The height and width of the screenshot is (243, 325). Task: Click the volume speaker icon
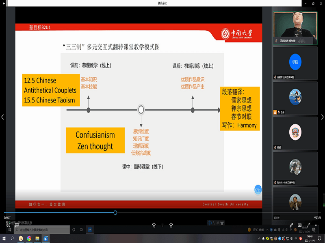[8, 225]
